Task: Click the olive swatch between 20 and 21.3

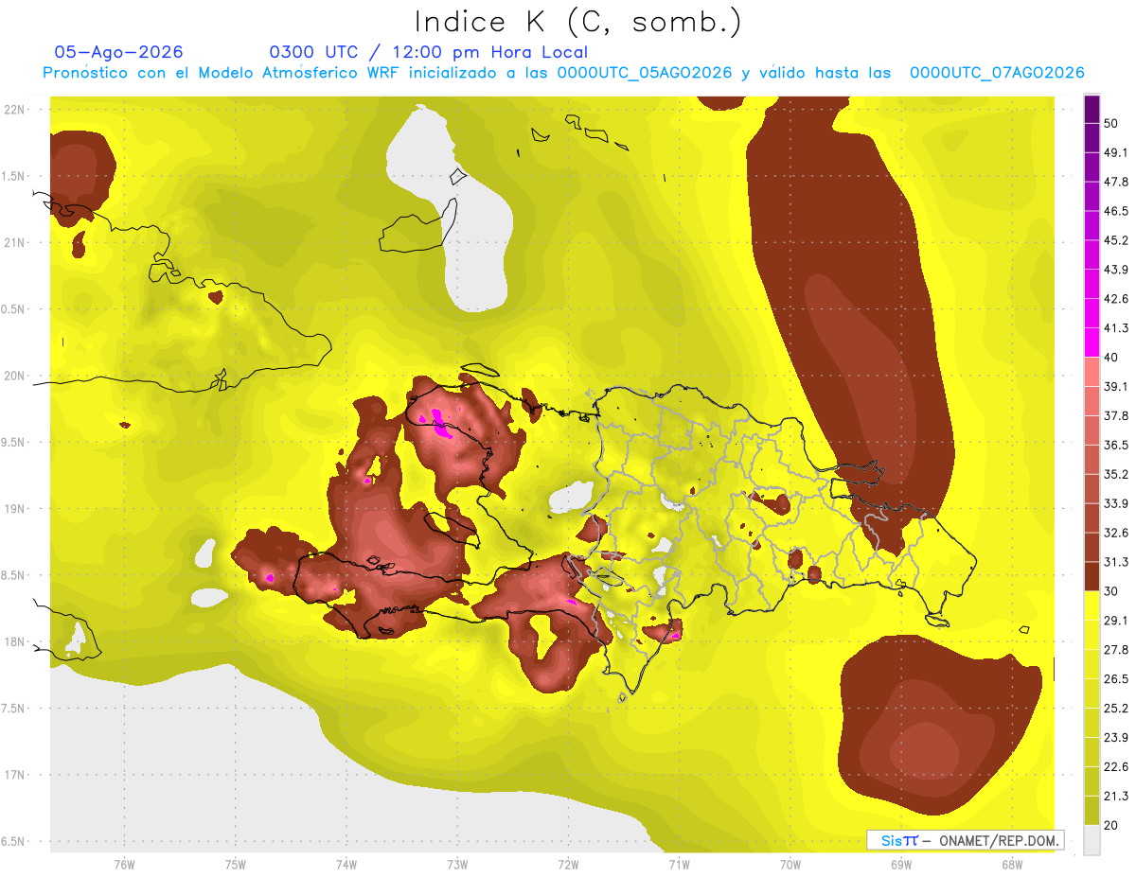Action: pyautogui.click(x=1092, y=811)
